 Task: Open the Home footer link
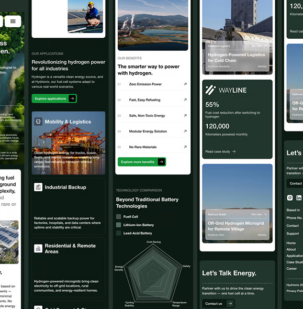291,243
